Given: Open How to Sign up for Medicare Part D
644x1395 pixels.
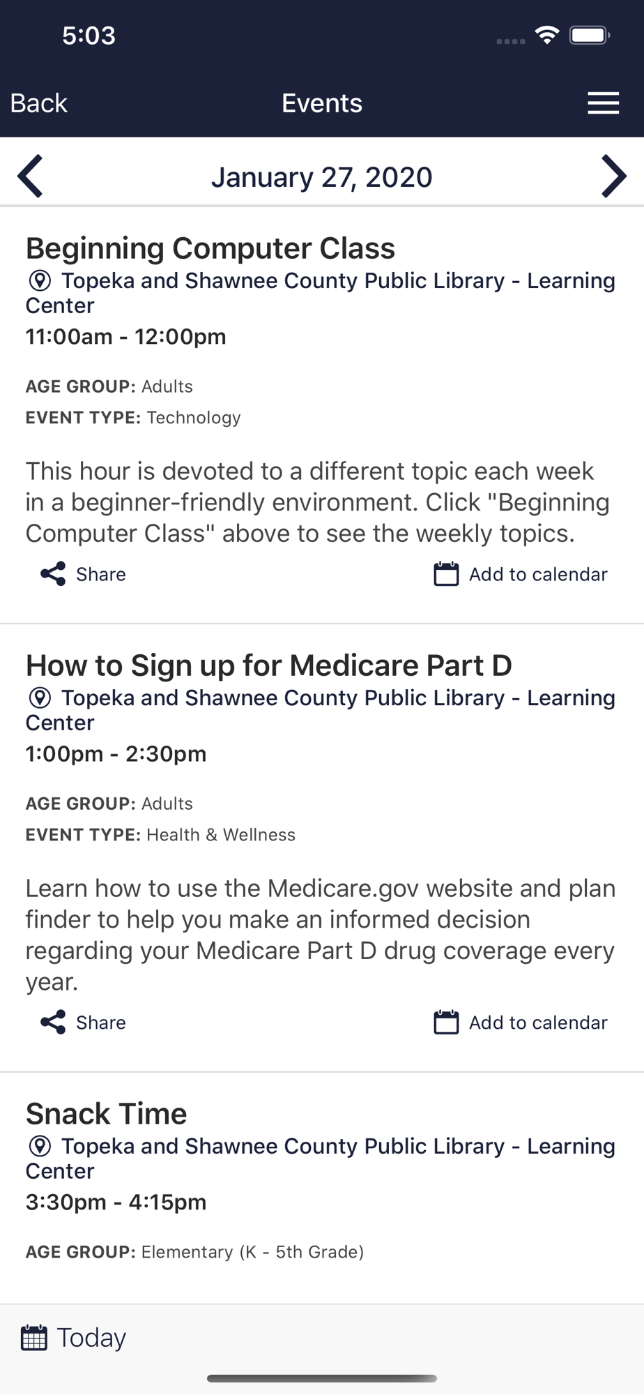Looking at the screenshot, I should click(269, 665).
